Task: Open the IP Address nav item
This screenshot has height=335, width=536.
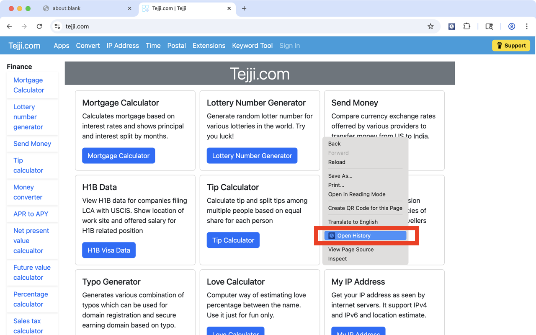Action: pos(123,46)
